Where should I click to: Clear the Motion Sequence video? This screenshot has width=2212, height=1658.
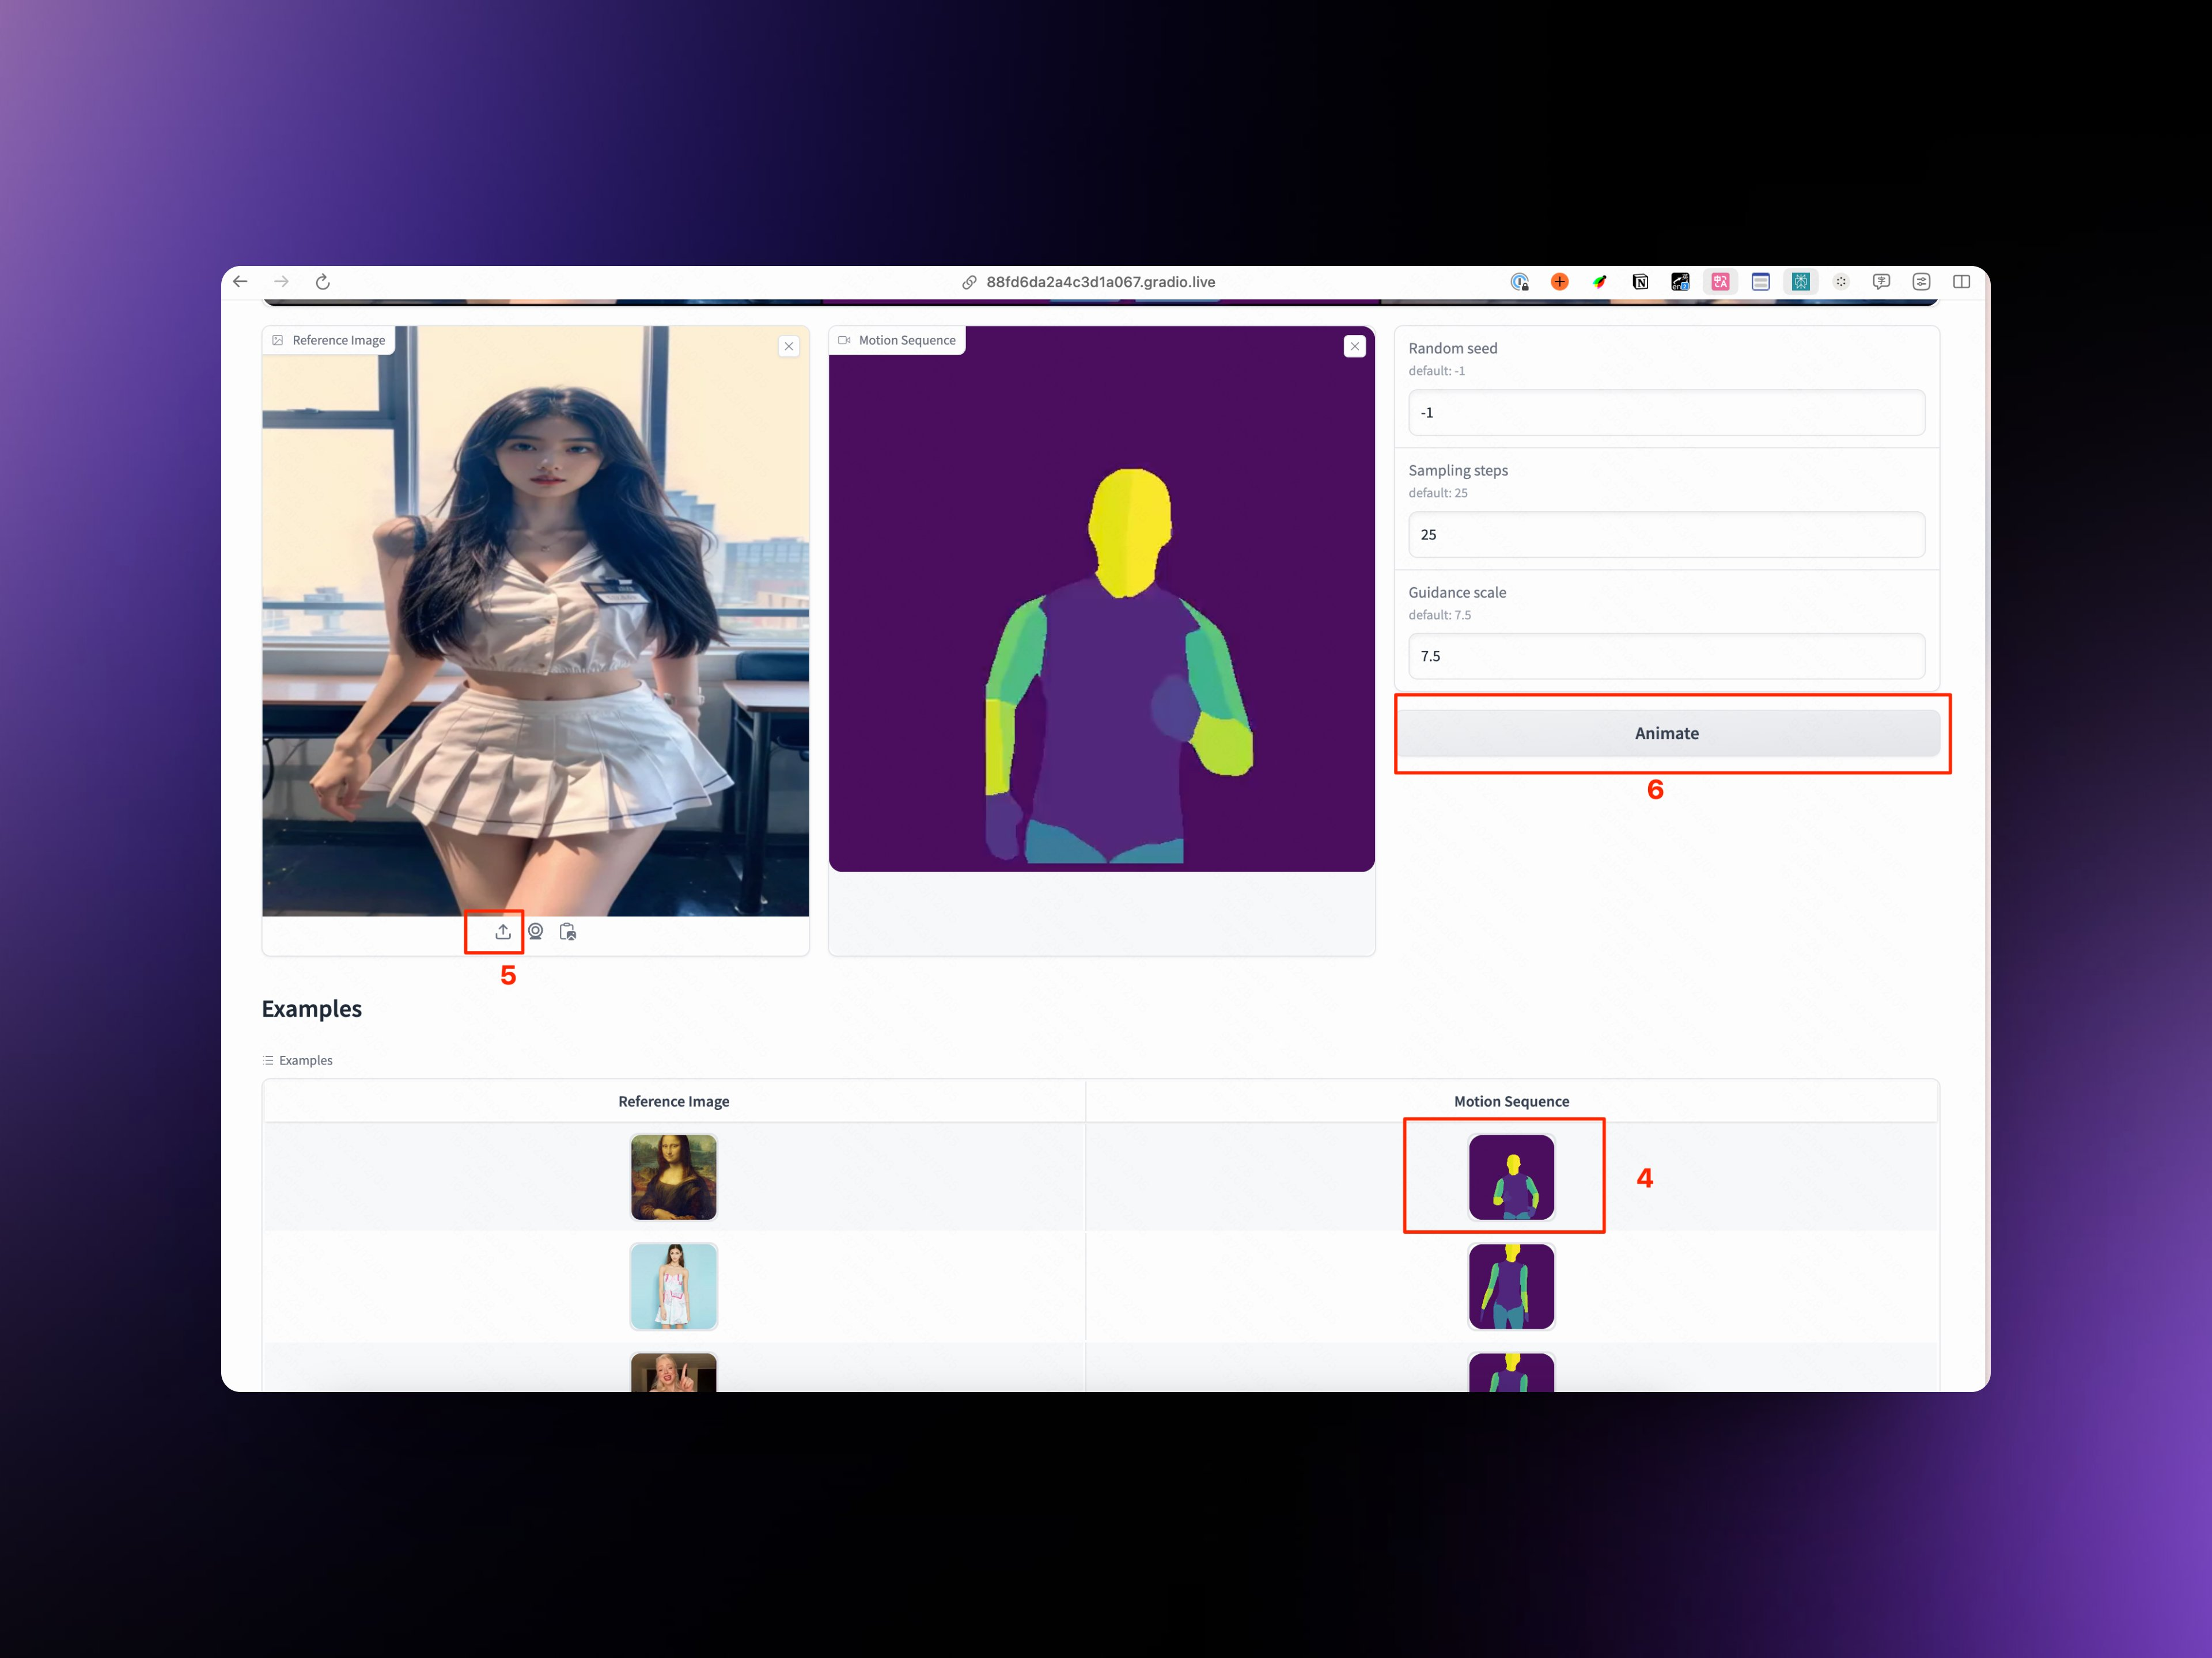tap(1354, 347)
